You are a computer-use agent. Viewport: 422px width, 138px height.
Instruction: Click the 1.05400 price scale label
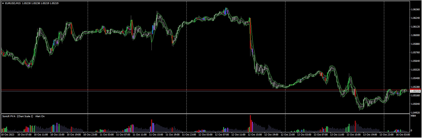coord(415,78)
